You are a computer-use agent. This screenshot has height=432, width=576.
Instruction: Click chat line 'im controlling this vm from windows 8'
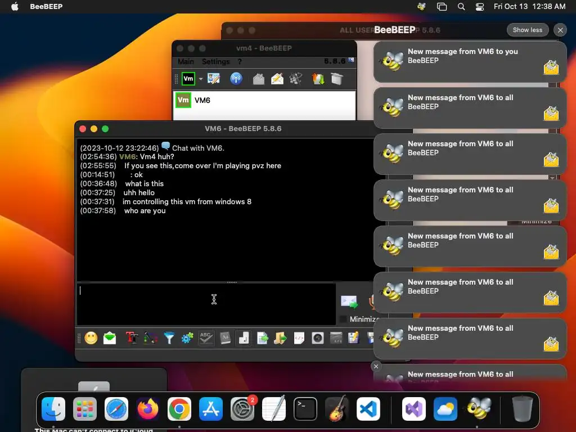tap(187, 202)
